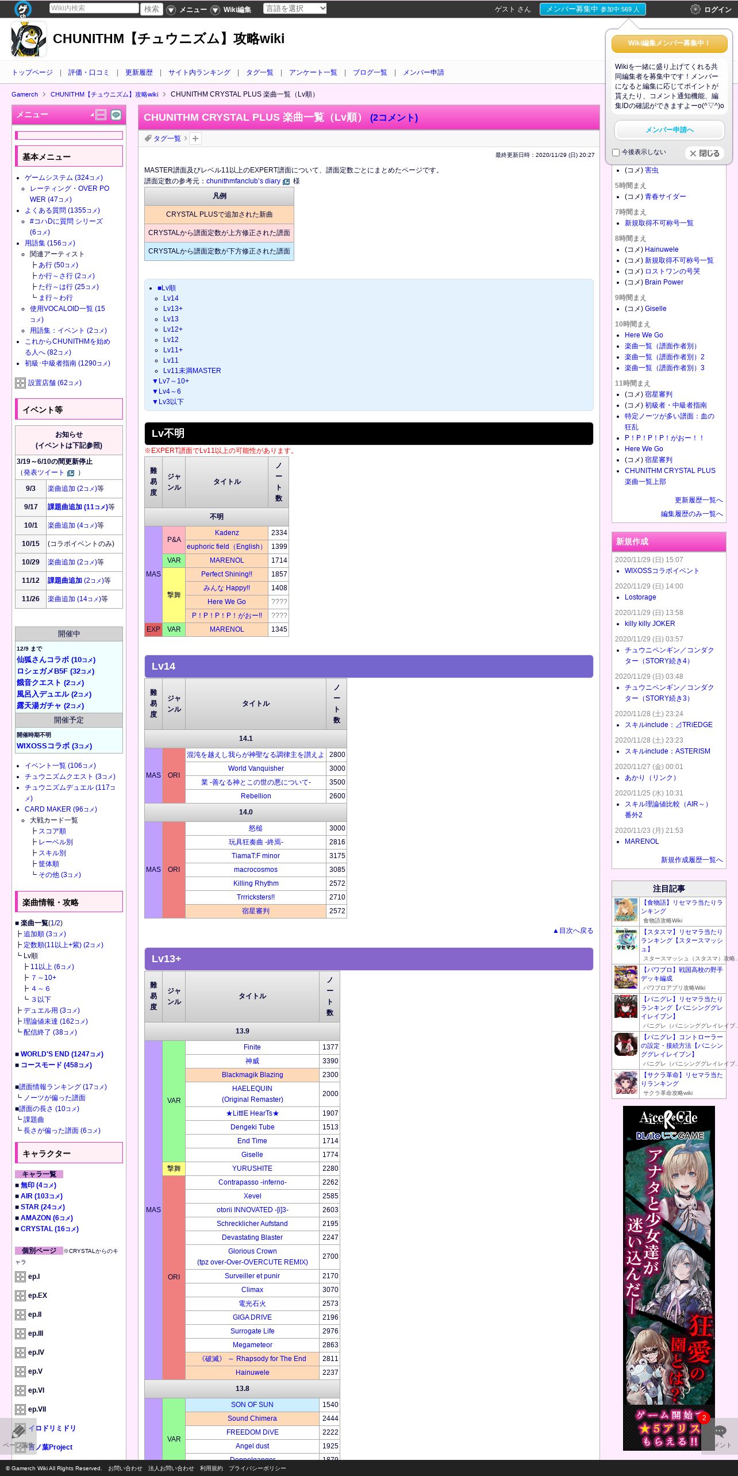This screenshot has height=1476, width=738.
Task: Click the メンバー募集中 banner button
Action: coord(593,9)
